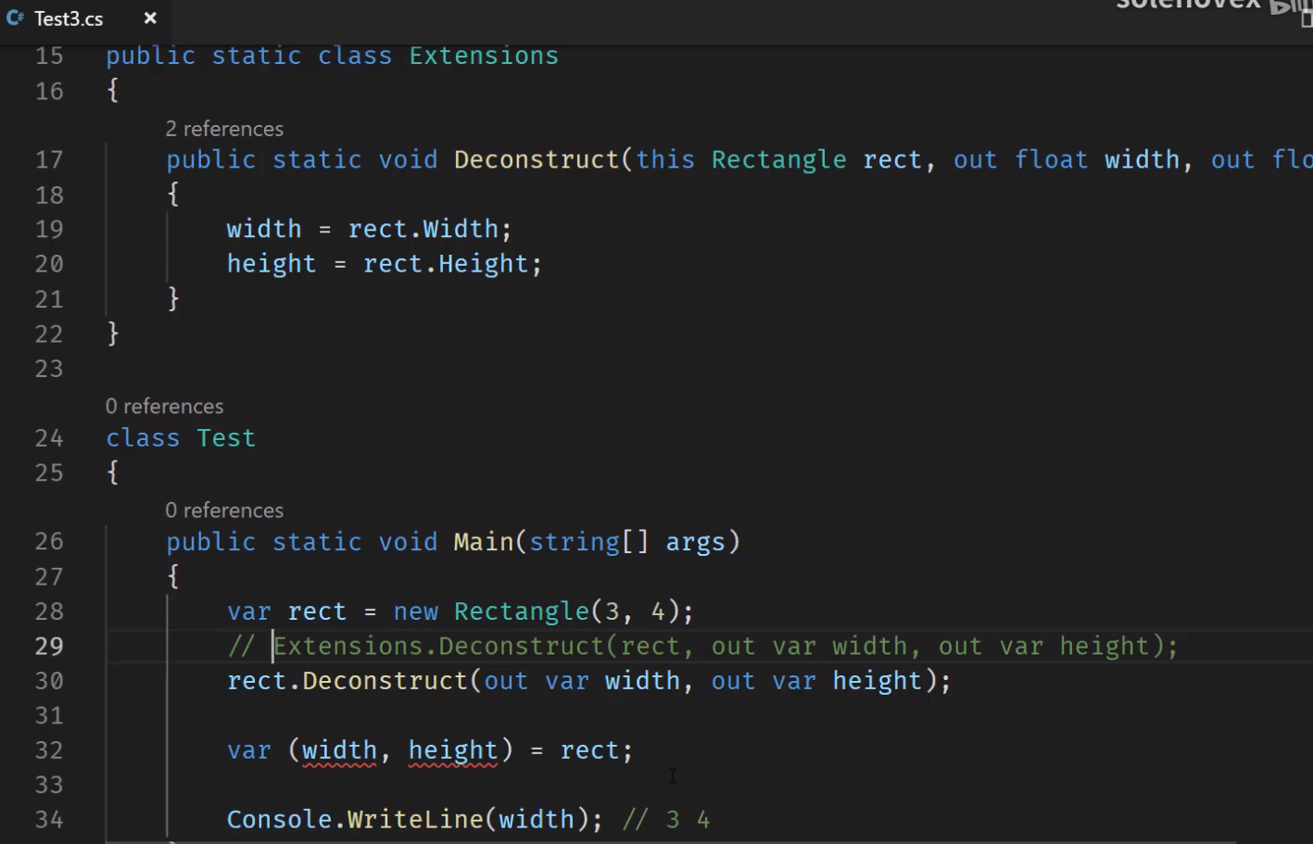Click line number 29 in the gutter
Image resolution: width=1313 pixels, height=844 pixels.
(x=49, y=646)
